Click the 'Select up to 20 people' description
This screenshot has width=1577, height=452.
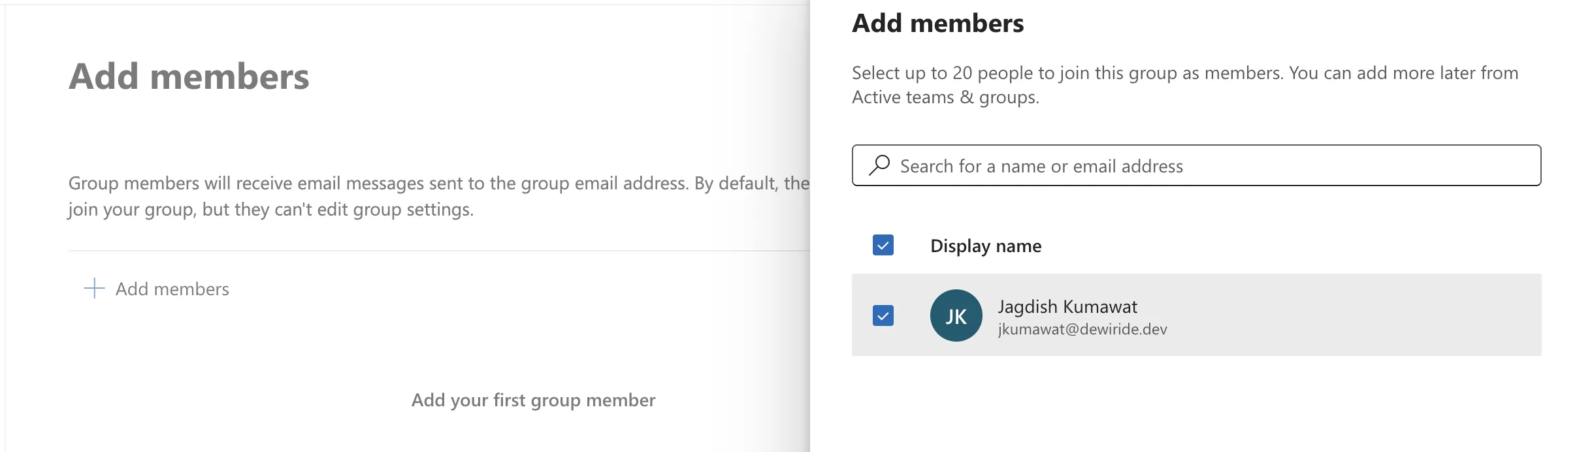click(x=1185, y=85)
